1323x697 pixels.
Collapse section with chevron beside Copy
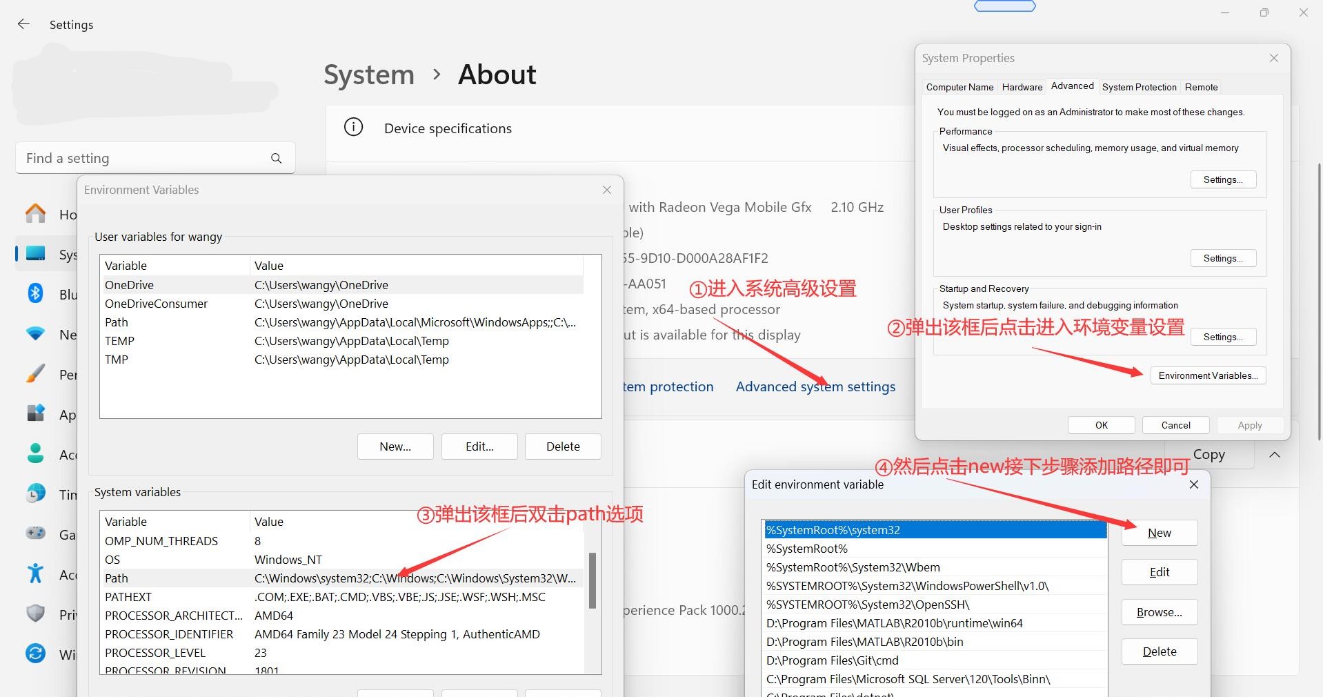point(1275,455)
